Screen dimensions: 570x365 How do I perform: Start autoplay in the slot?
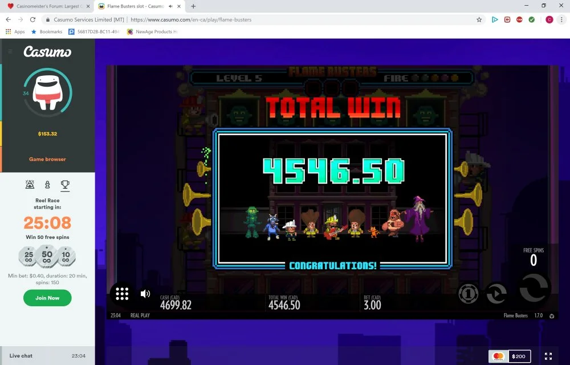point(497,293)
